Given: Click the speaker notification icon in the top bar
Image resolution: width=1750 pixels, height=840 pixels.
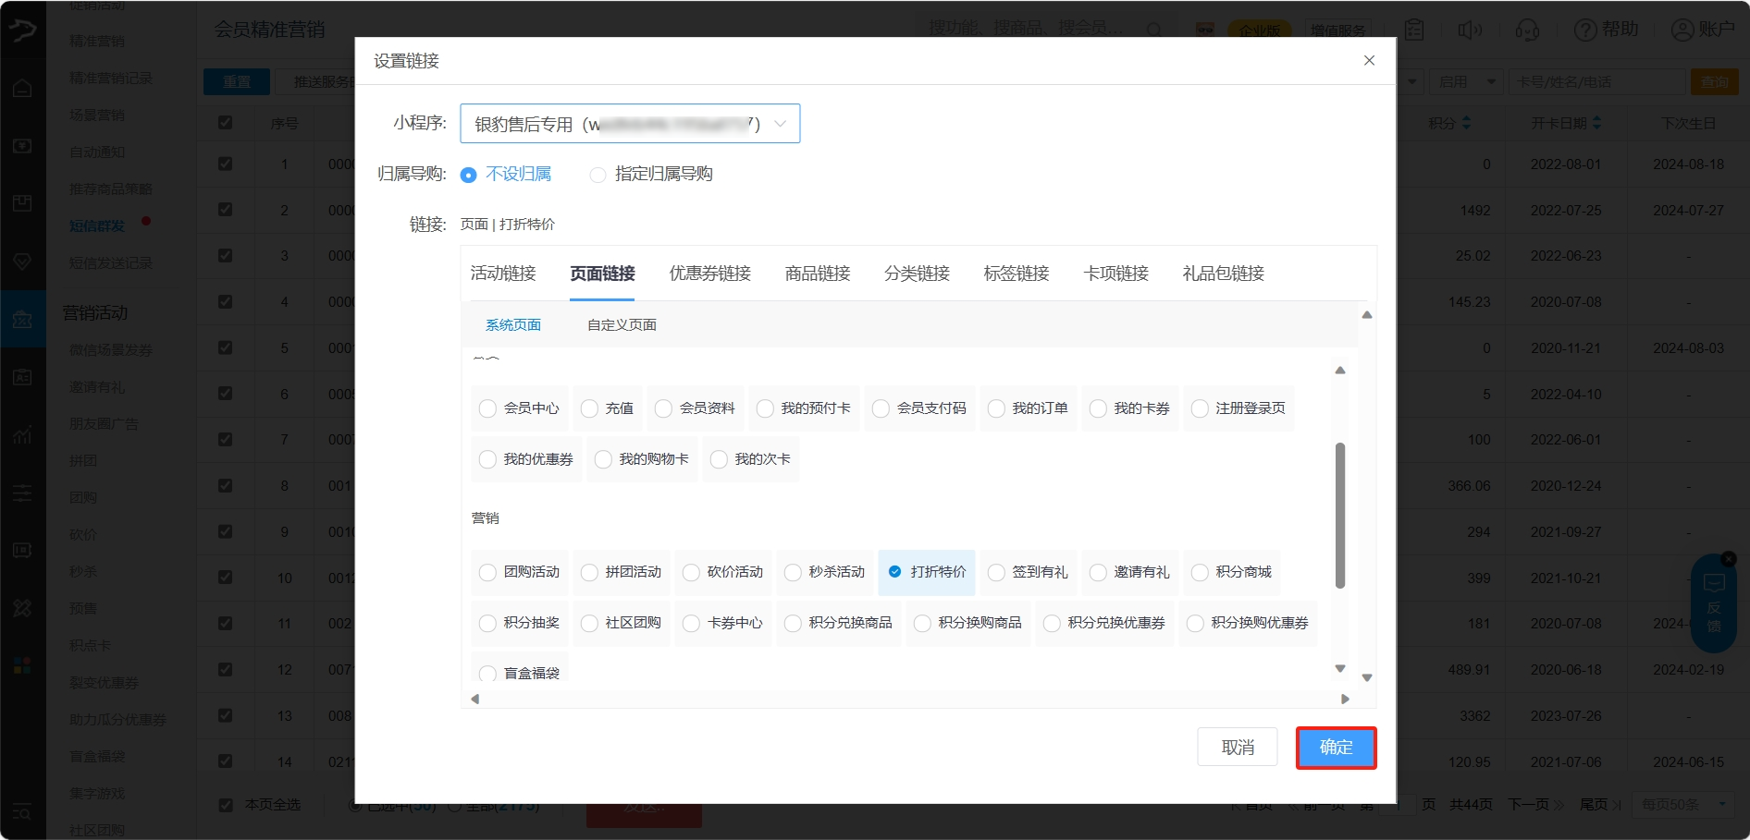Looking at the screenshot, I should click(1469, 30).
